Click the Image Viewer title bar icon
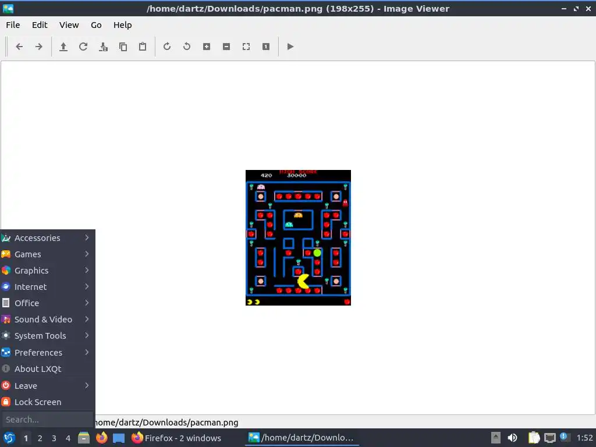 point(8,8)
